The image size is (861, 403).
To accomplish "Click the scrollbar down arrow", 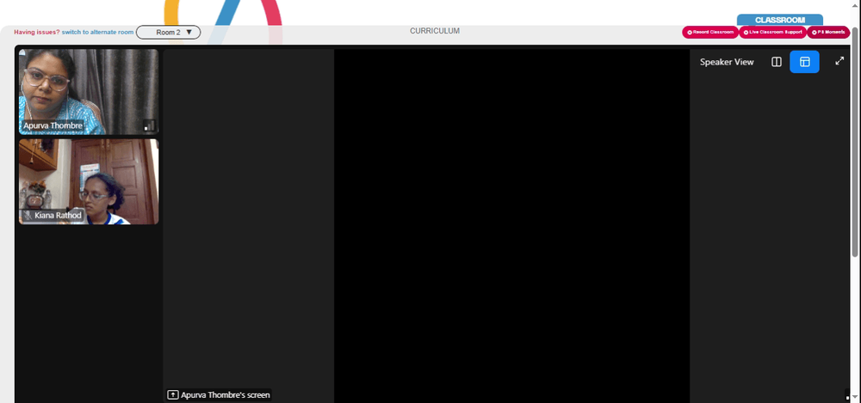I will tap(855, 398).
